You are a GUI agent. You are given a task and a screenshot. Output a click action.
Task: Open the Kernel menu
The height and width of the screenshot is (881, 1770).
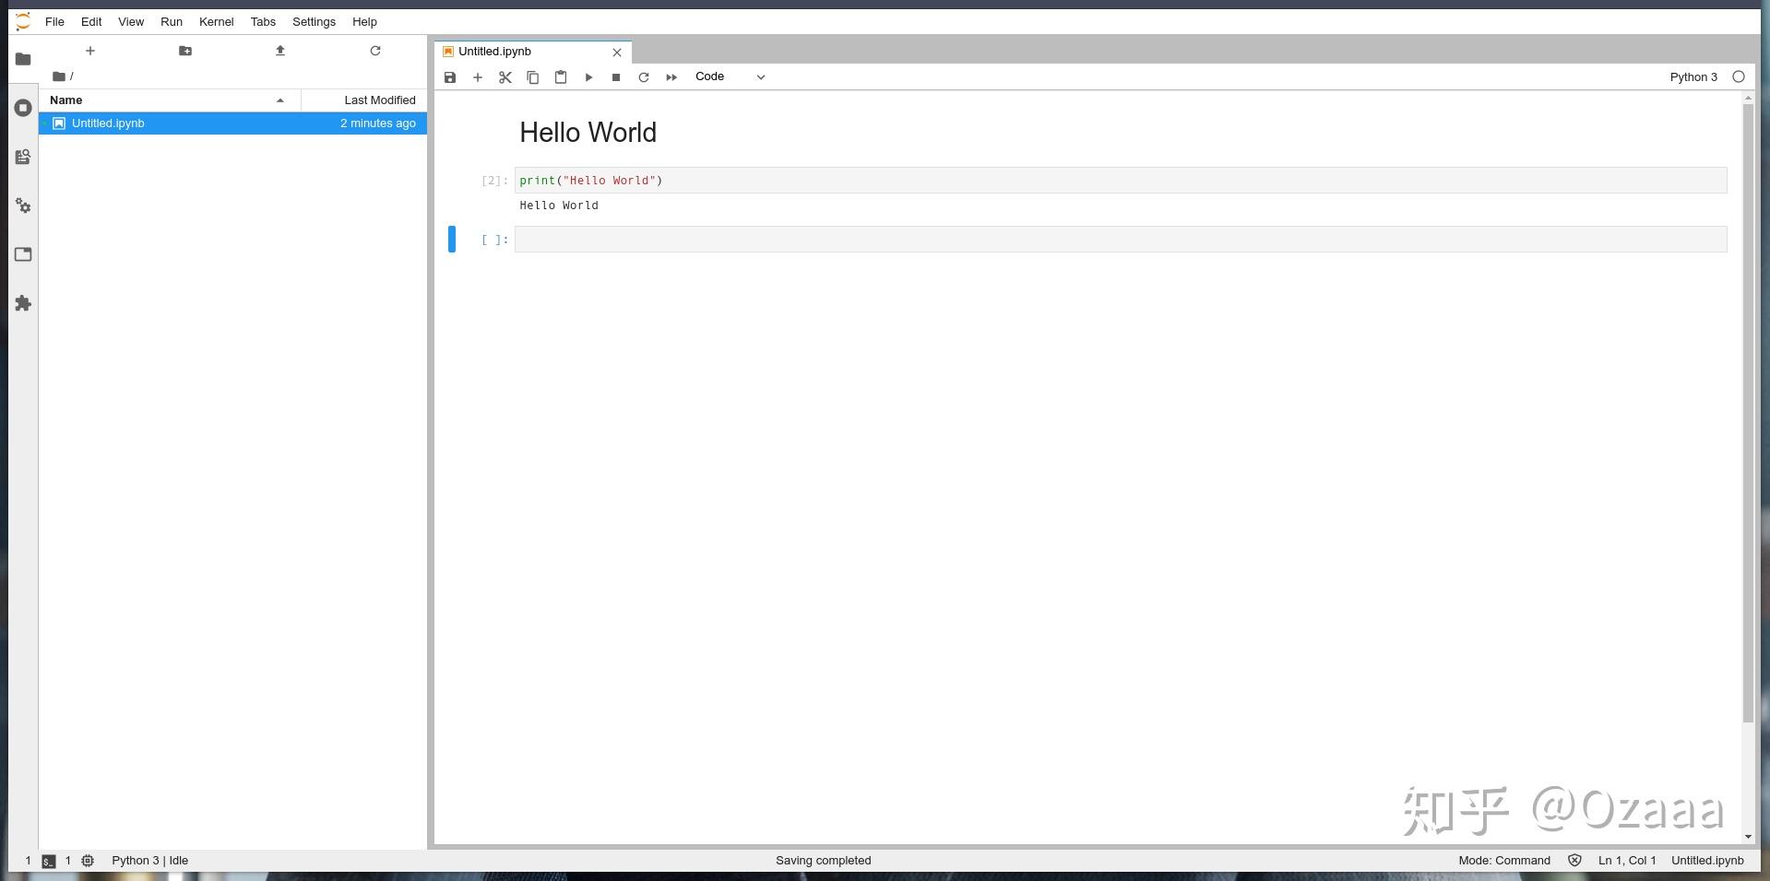coord(215,21)
